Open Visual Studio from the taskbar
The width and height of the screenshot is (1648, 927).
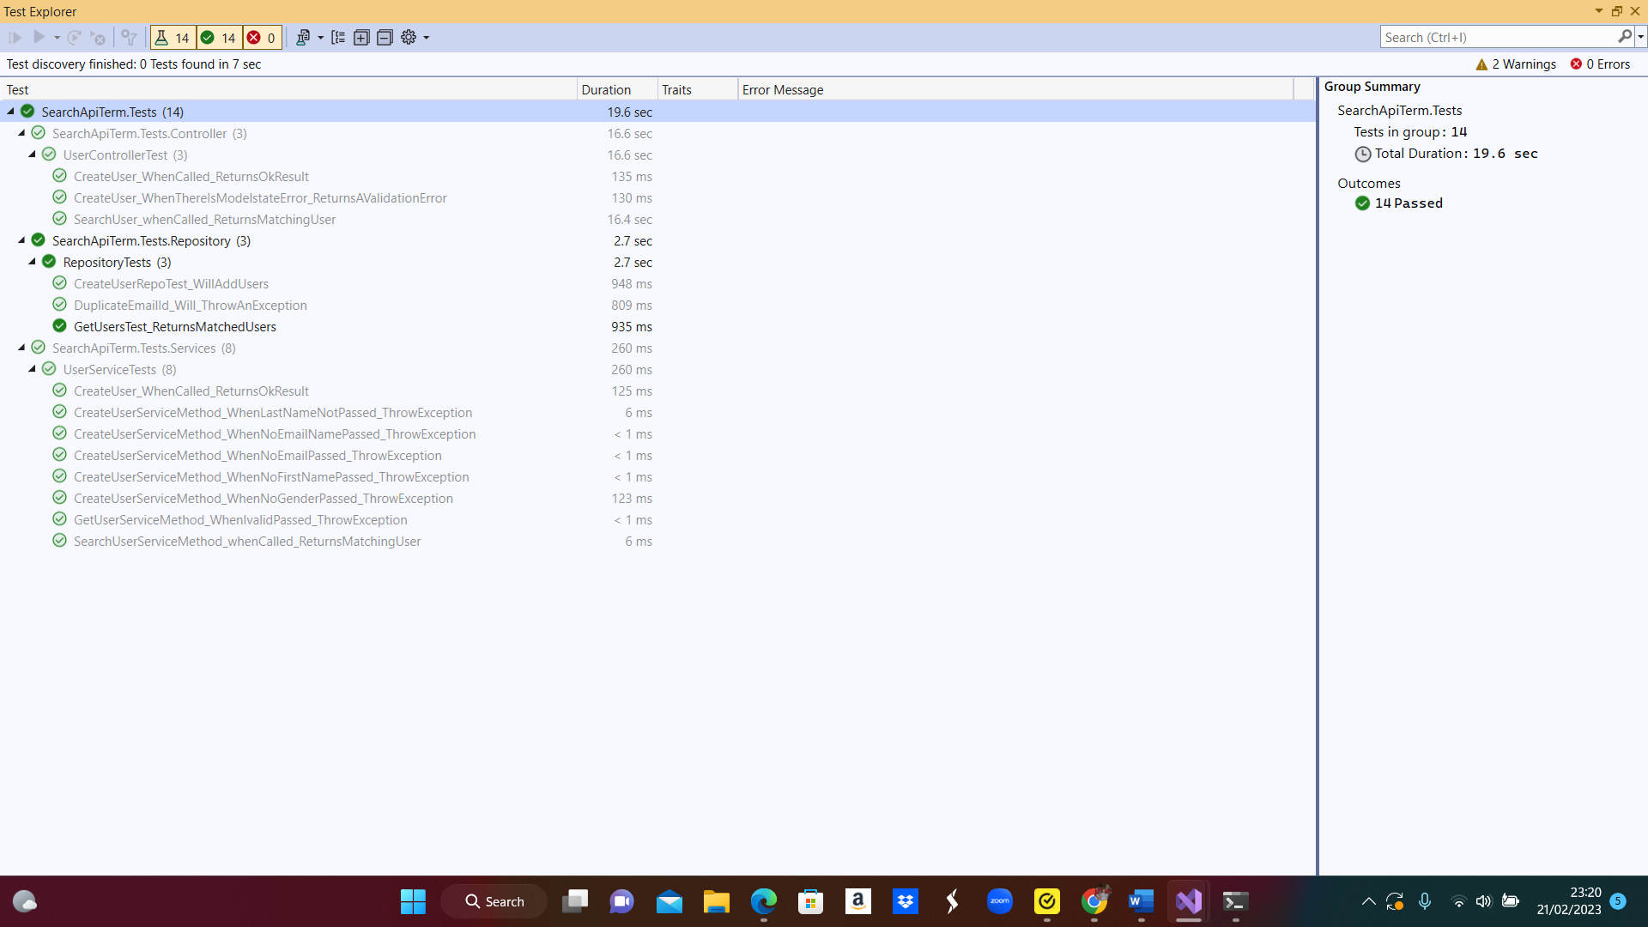(x=1189, y=901)
